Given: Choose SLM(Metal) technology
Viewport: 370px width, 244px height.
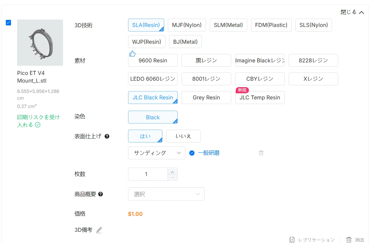Looking at the screenshot, I should (228, 25).
